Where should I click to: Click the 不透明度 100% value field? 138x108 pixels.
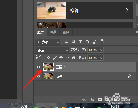pyautogui.click(x=93, y=50)
